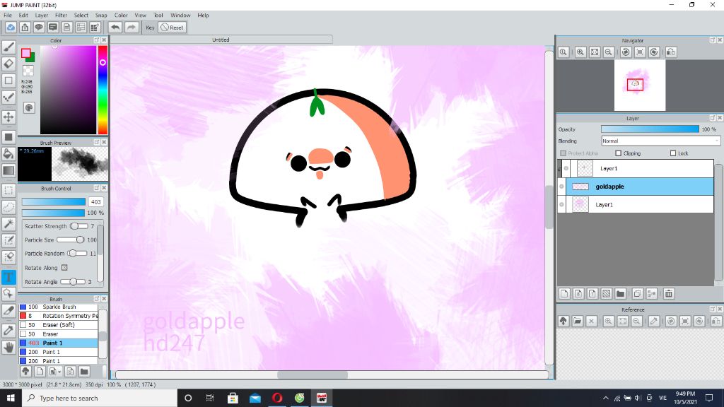Click the layer Opacity slider
The height and width of the screenshot is (407, 724).
(650, 129)
